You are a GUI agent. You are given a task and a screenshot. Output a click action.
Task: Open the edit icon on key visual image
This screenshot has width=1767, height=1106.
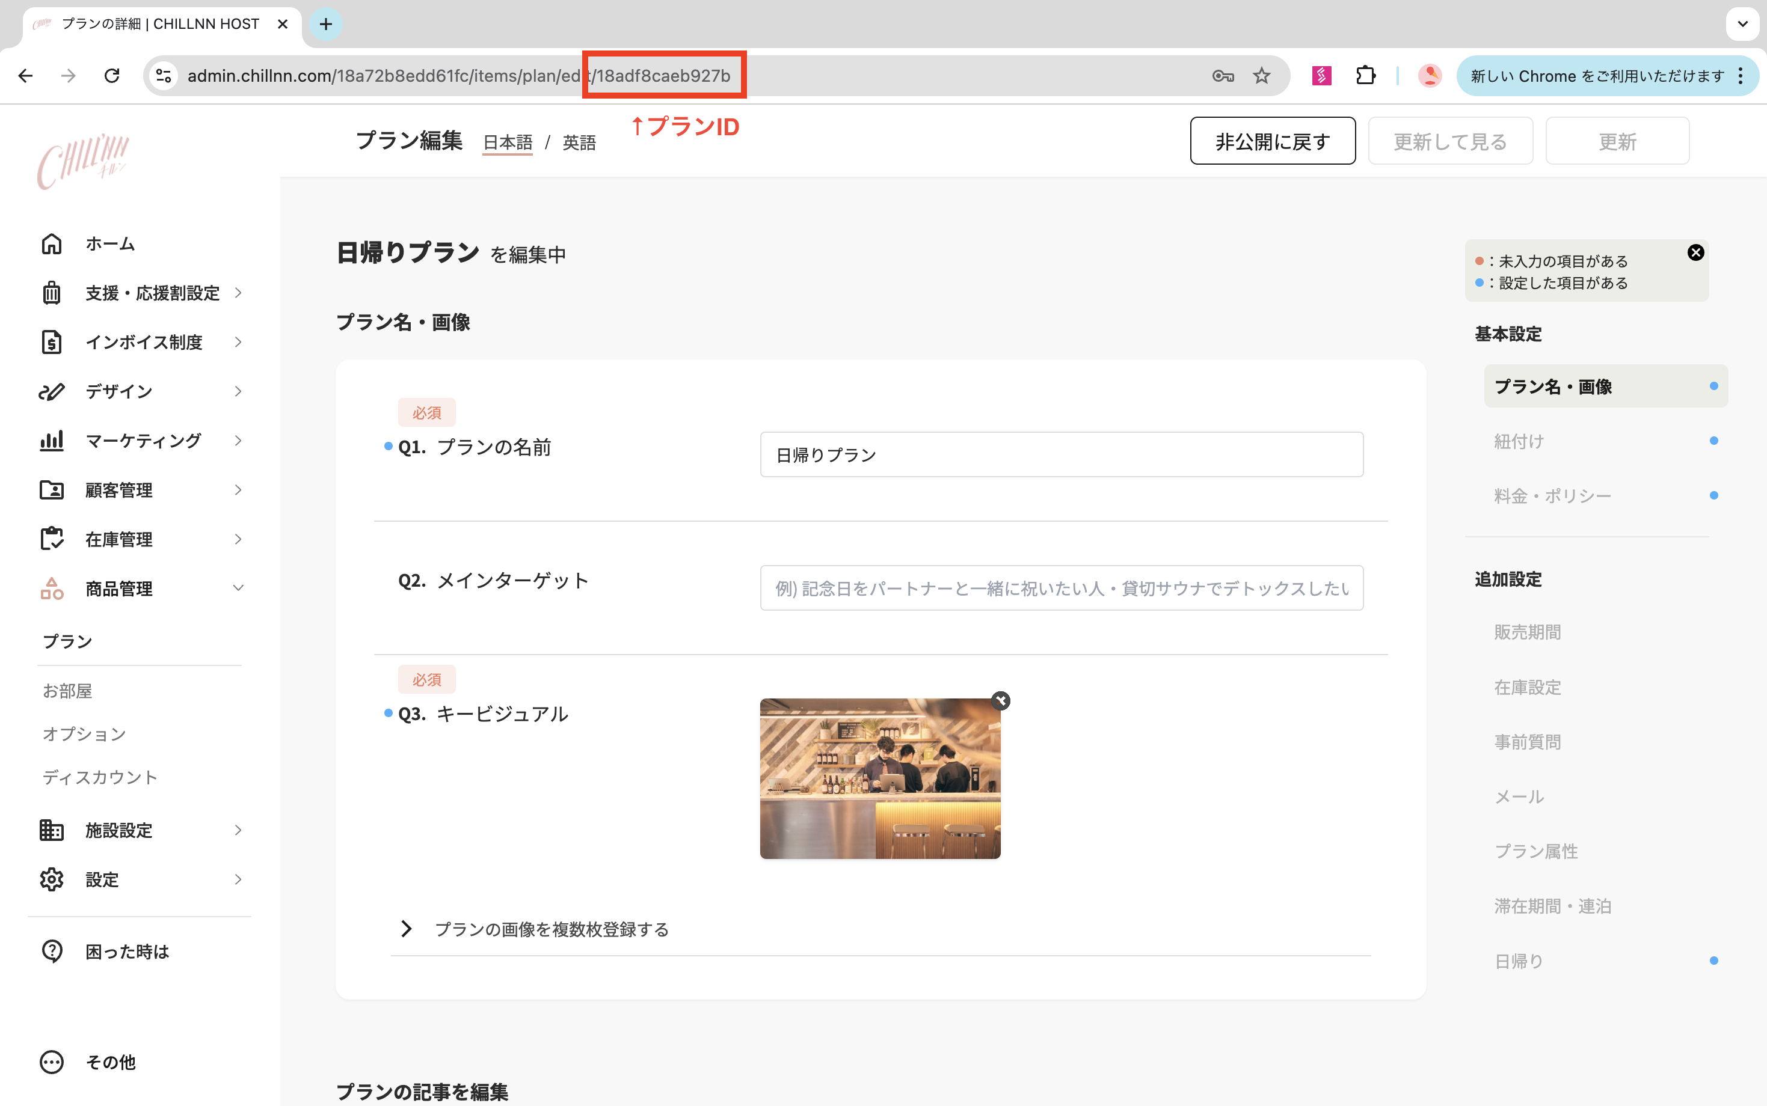[1001, 701]
